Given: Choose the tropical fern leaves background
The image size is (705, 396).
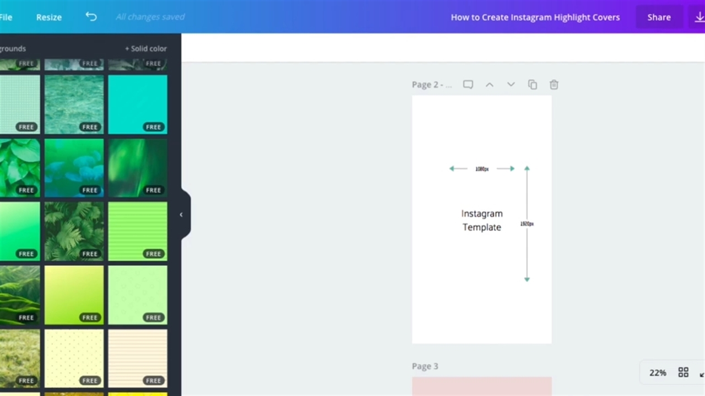Looking at the screenshot, I should coord(74,231).
